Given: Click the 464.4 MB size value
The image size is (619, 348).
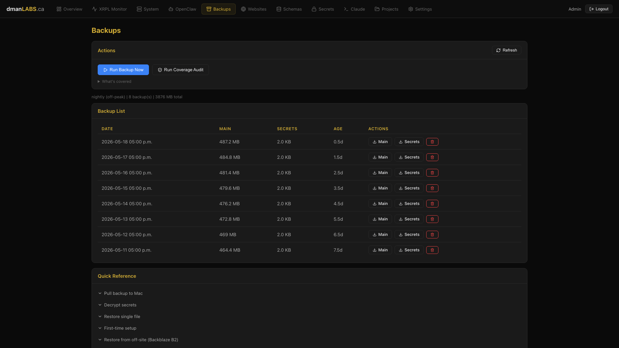Looking at the screenshot, I should (x=230, y=250).
